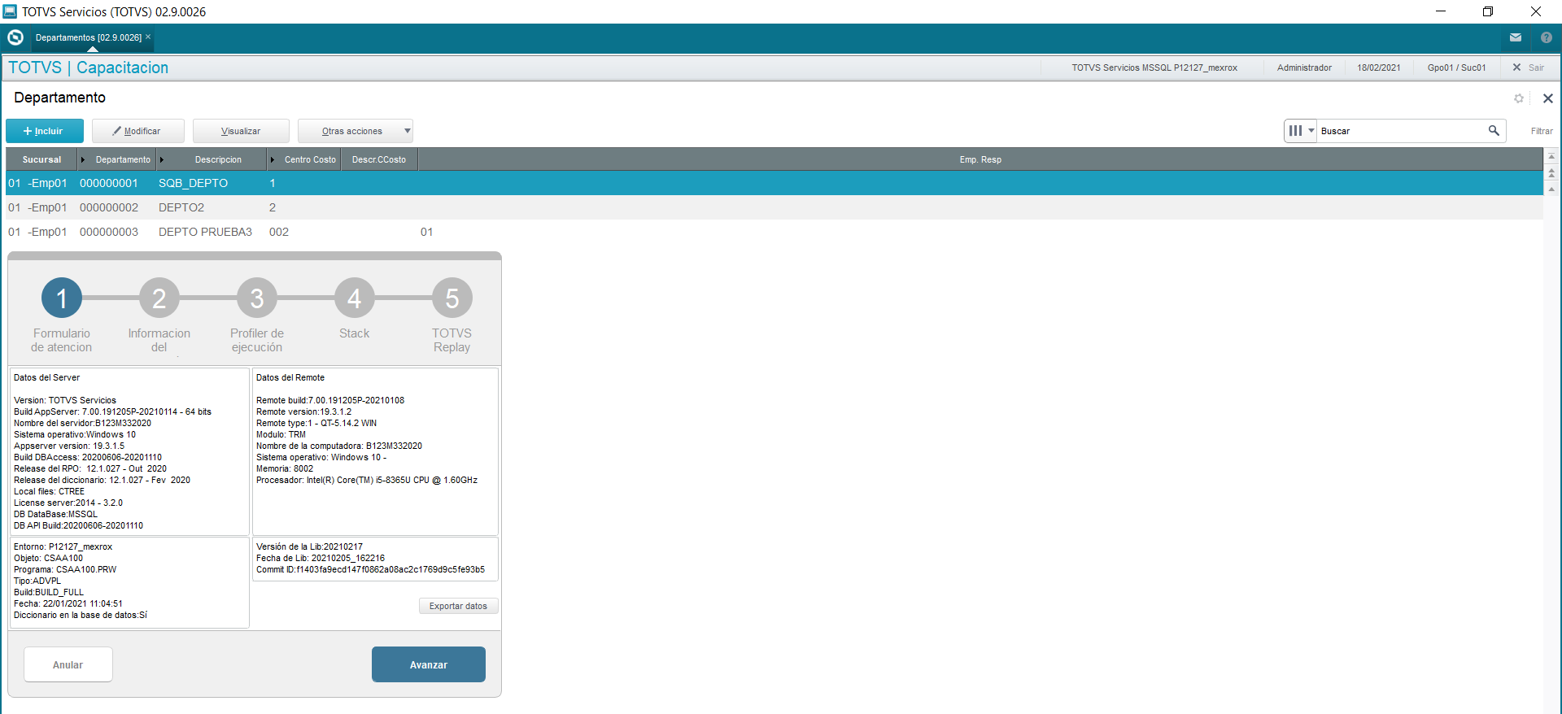Go to step 2 Informacion del circle

pyautogui.click(x=159, y=298)
